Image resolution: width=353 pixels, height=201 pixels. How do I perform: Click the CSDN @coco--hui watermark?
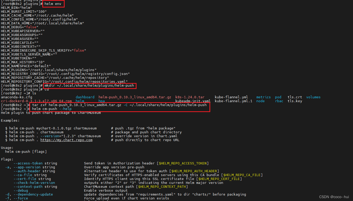(x=334, y=197)
